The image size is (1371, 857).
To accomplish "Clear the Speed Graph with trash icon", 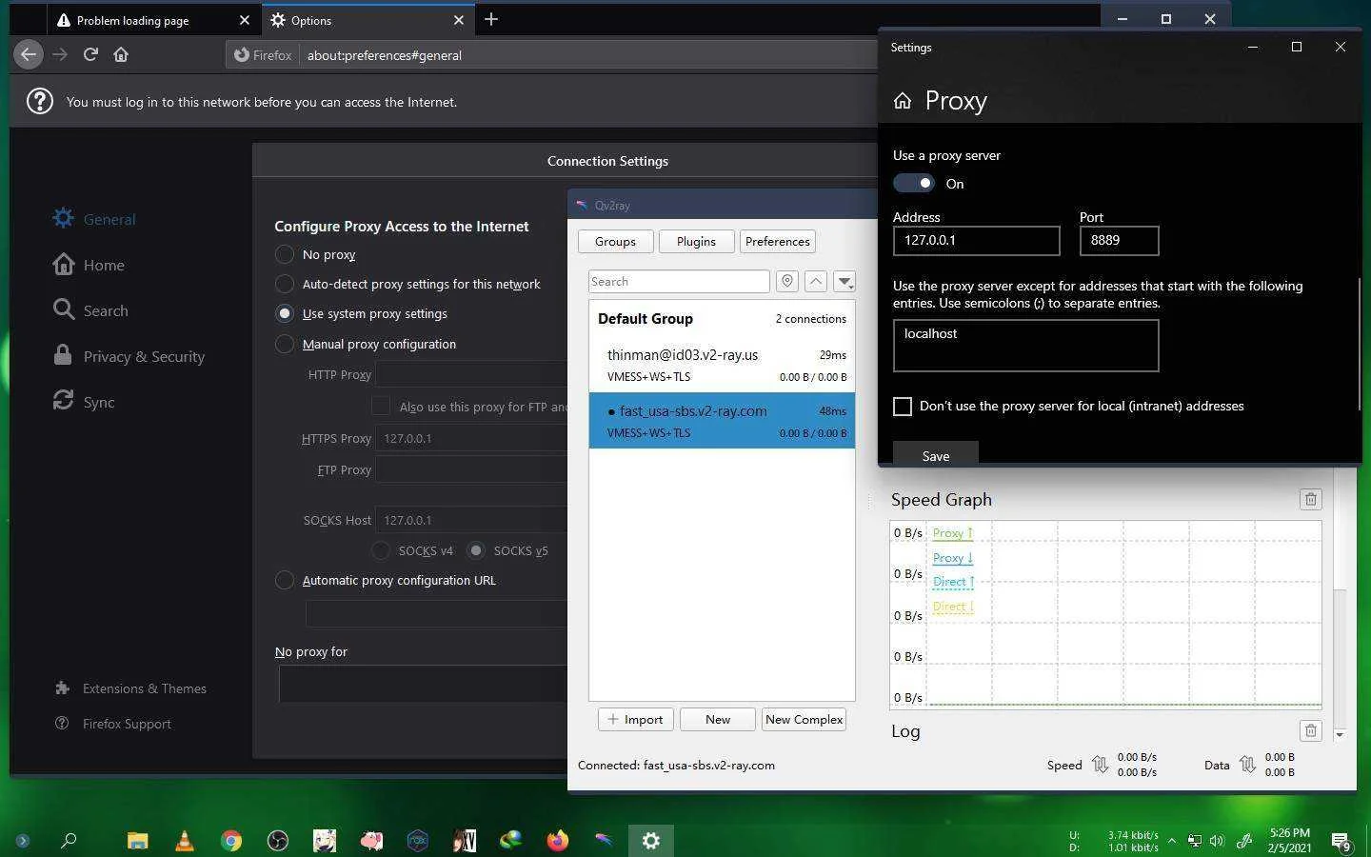I will (x=1311, y=499).
